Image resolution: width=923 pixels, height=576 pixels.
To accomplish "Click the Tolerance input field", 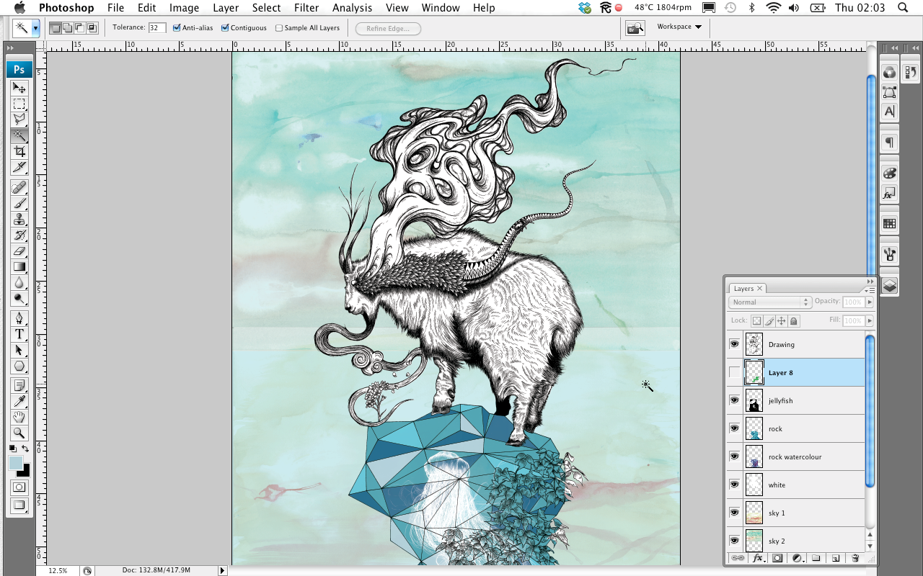I will pos(157,28).
